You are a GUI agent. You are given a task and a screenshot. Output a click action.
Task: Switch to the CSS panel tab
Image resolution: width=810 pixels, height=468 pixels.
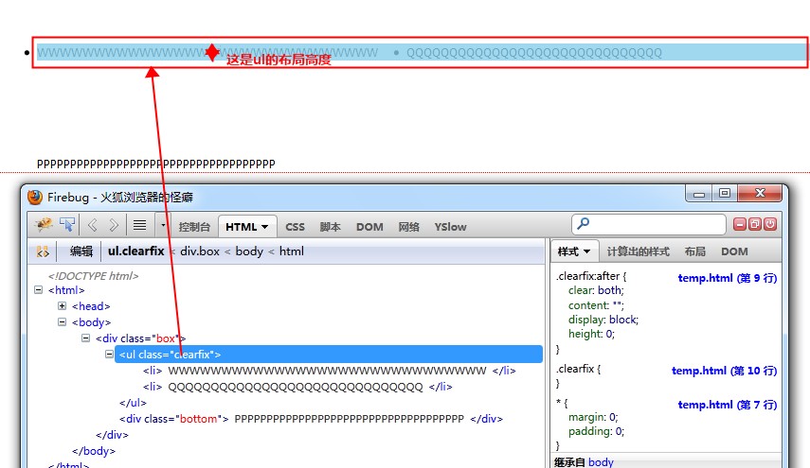pos(295,227)
